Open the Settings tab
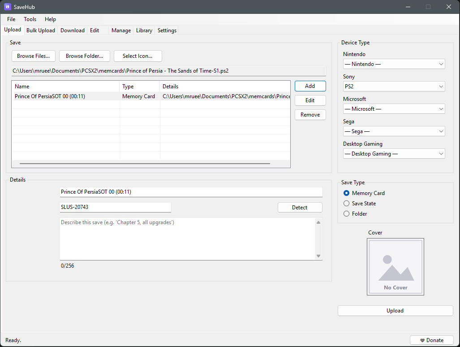Image resolution: width=460 pixels, height=347 pixels. pos(167,30)
